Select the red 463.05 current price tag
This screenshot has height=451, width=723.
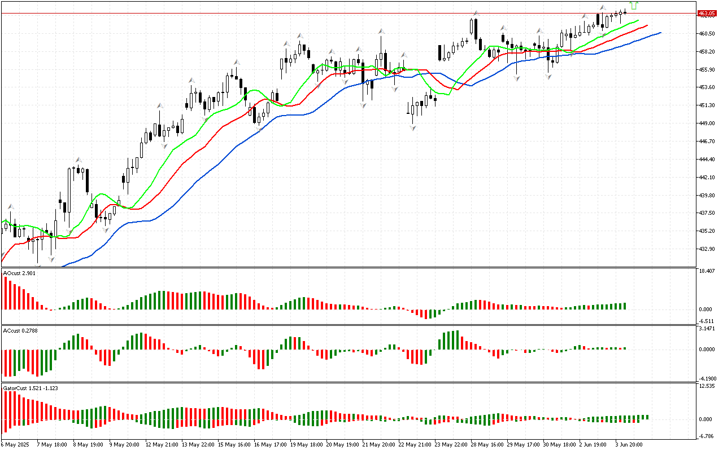(x=706, y=13)
